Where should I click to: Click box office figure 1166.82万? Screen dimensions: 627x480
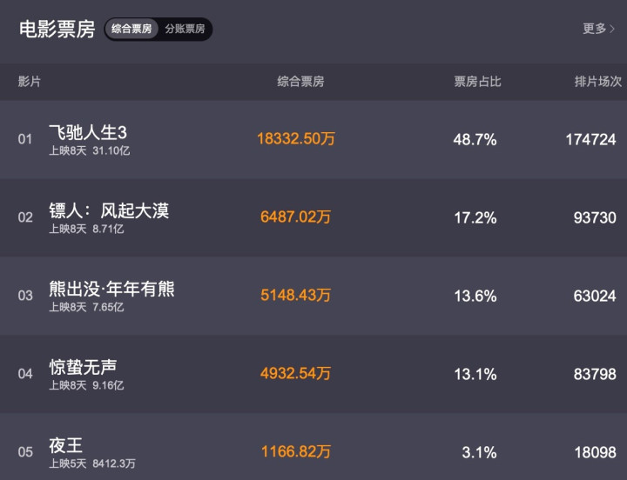pos(295,452)
